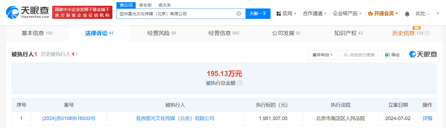Image resolution: width=446 pixels, height=128 pixels.
Task: Open the 经营信息 tab
Action: (x=224, y=33)
